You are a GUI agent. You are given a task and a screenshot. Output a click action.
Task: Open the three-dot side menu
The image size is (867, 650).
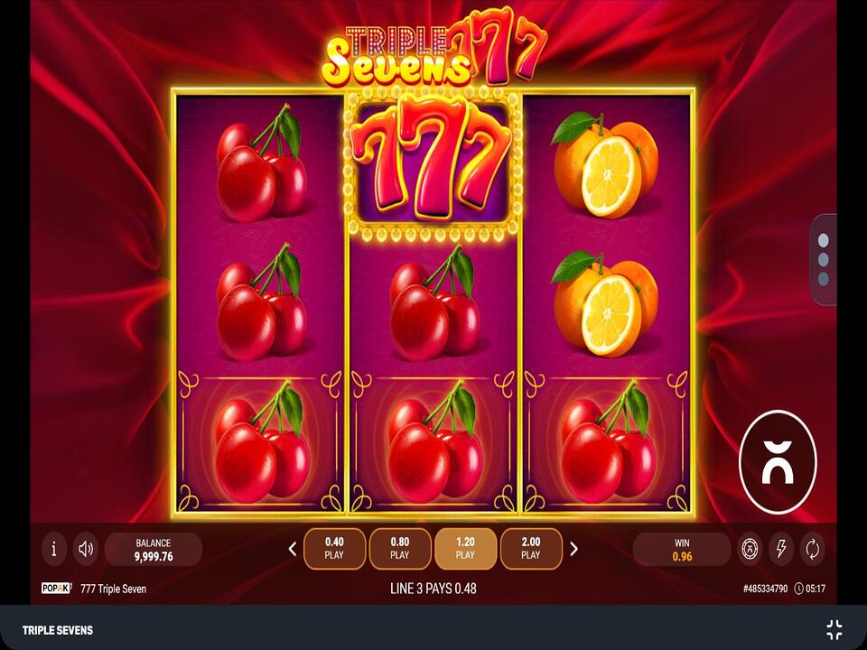[824, 260]
